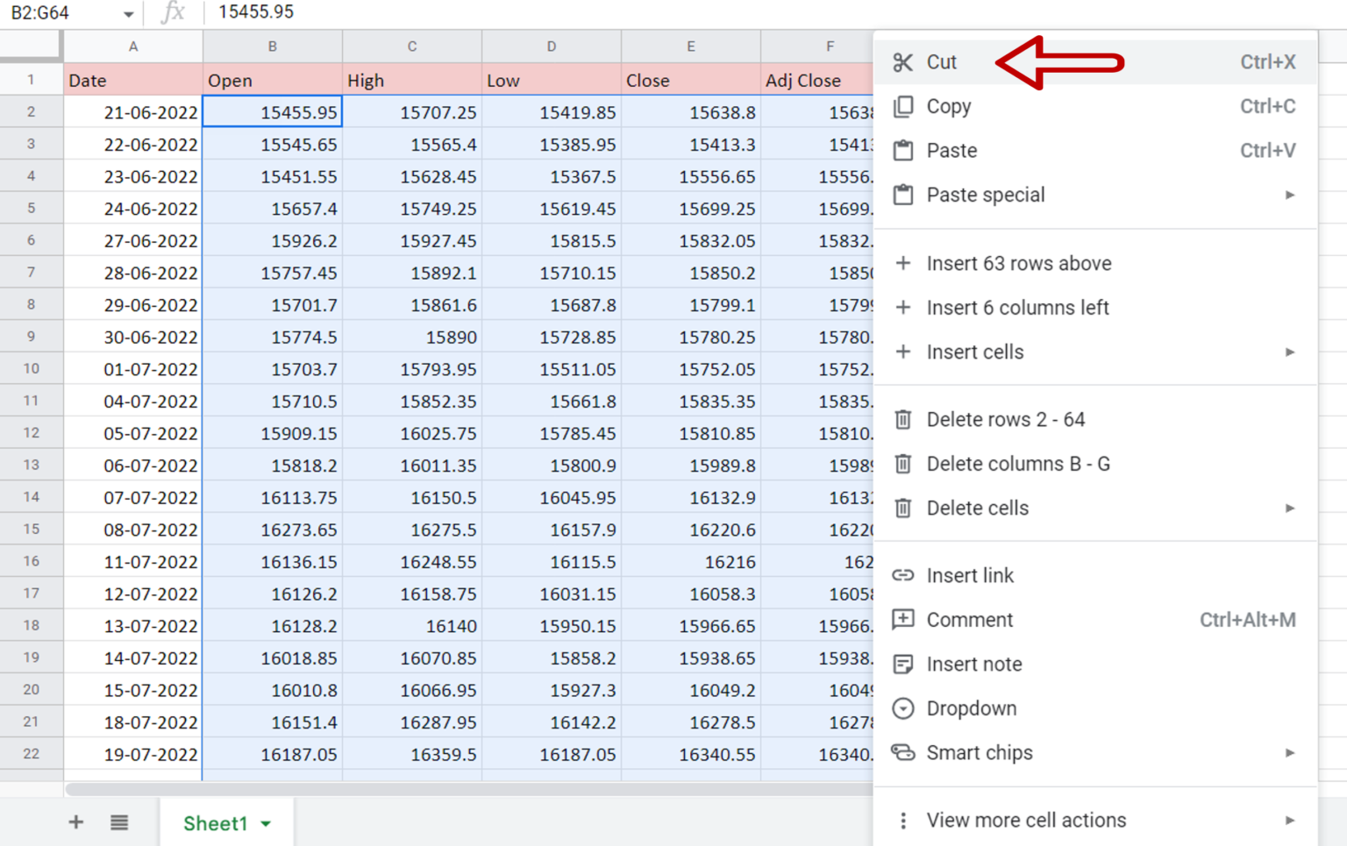The image size is (1347, 846).
Task: Click the Add sheet plus icon
Action: (x=75, y=822)
